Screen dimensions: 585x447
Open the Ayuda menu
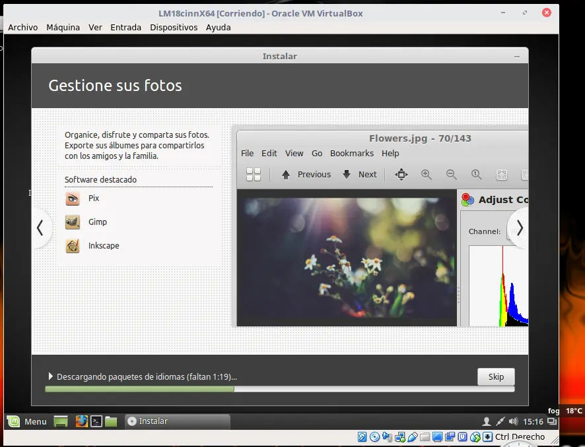pyautogui.click(x=219, y=28)
